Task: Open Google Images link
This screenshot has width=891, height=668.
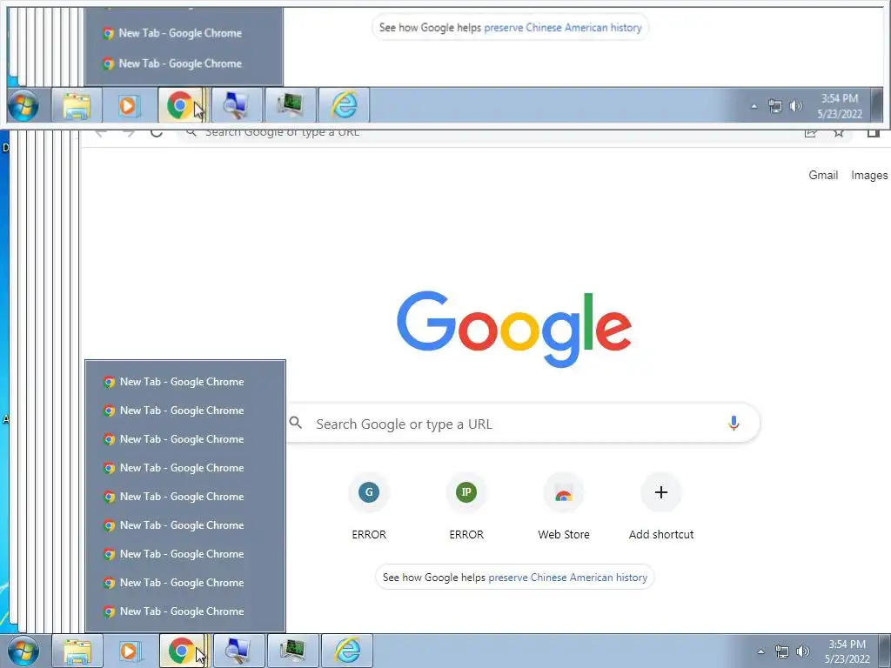Action: click(869, 176)
